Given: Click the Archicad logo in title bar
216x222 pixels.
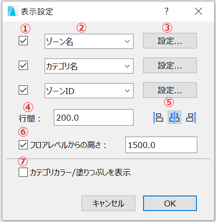Looking at the screenshot, I should pos(13,11).
